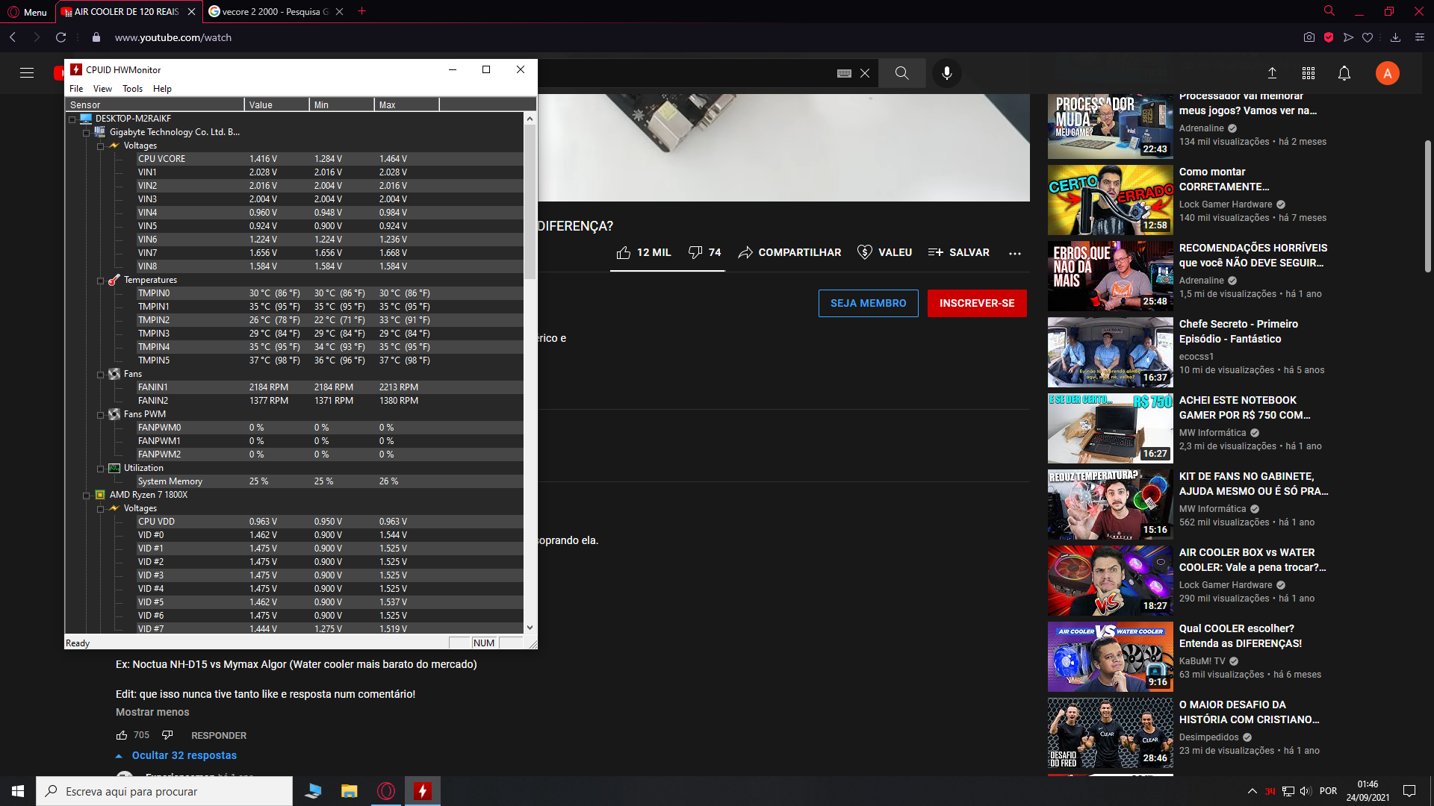Viewport: 1434px width, 806px height.
Task: Click the YouTube search magnifier button
Action: pos(902,73)
